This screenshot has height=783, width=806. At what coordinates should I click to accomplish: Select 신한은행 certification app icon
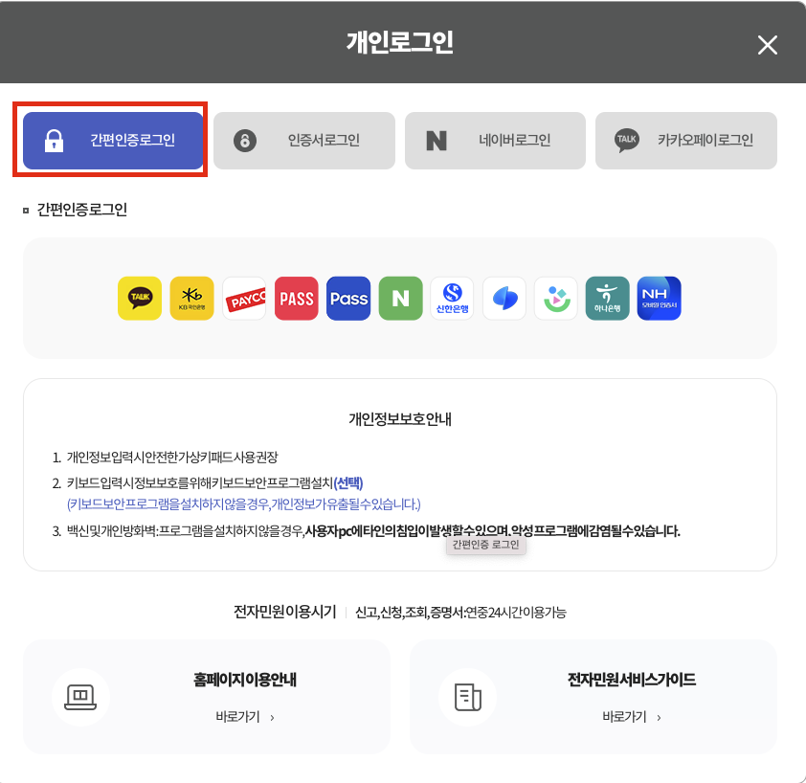click(452, 298)
